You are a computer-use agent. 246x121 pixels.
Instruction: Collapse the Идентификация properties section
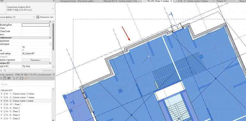50,38
